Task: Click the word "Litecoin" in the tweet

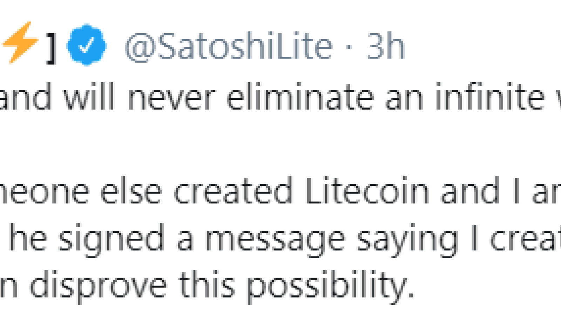Action: [x=367, y=191]
